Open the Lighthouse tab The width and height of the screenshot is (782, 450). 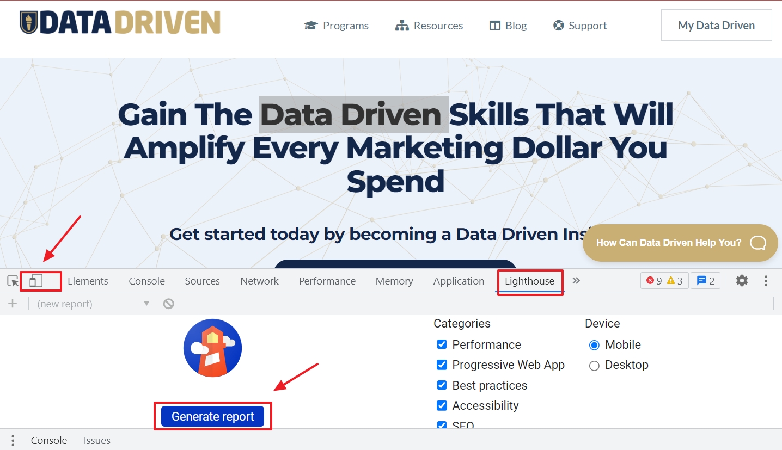click(529, 281)
